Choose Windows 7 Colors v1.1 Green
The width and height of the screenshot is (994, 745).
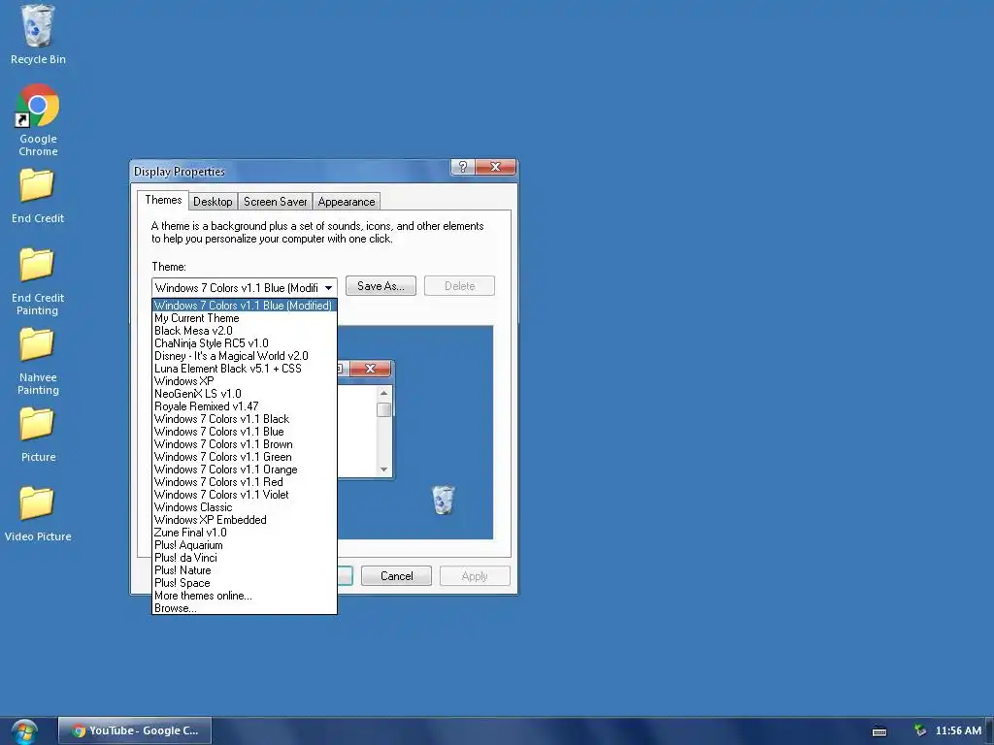[x=244, y=457]
